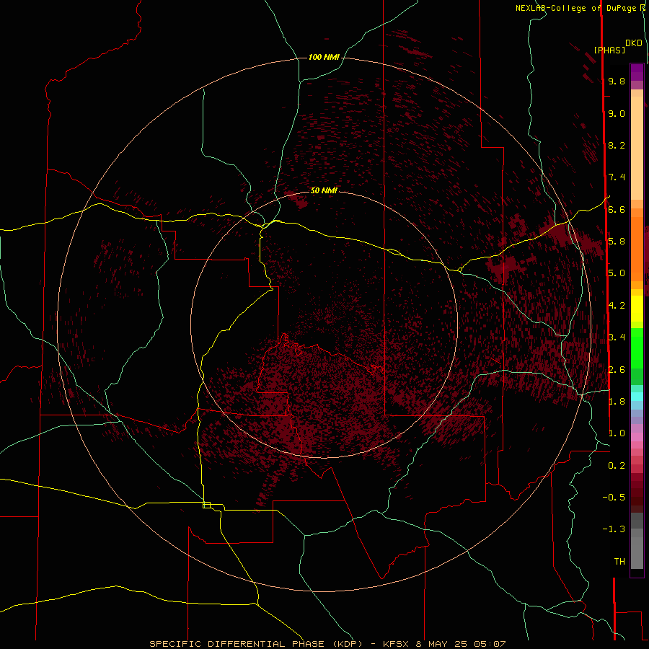The image size is (649, 649).
Task: Click the cyan segment of the color bar
Action: [x=637, y=397]
